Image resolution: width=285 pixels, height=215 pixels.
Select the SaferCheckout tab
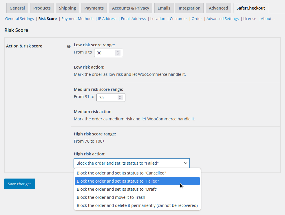tap(251, 8)
